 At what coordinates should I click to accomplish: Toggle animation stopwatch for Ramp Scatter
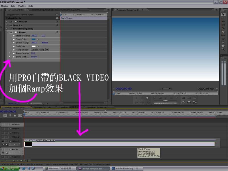(14, 53)
